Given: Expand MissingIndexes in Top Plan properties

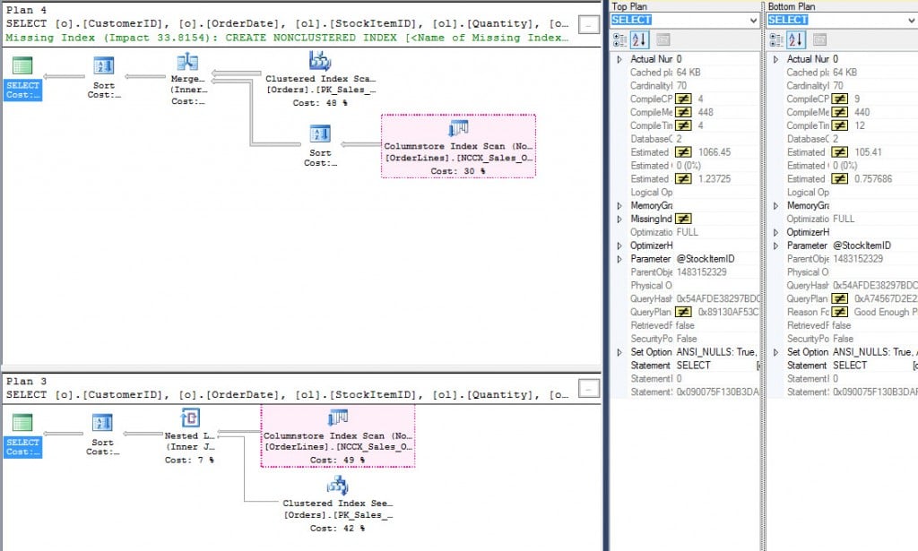Looking at the screenshot, I should tap(619, 219).
